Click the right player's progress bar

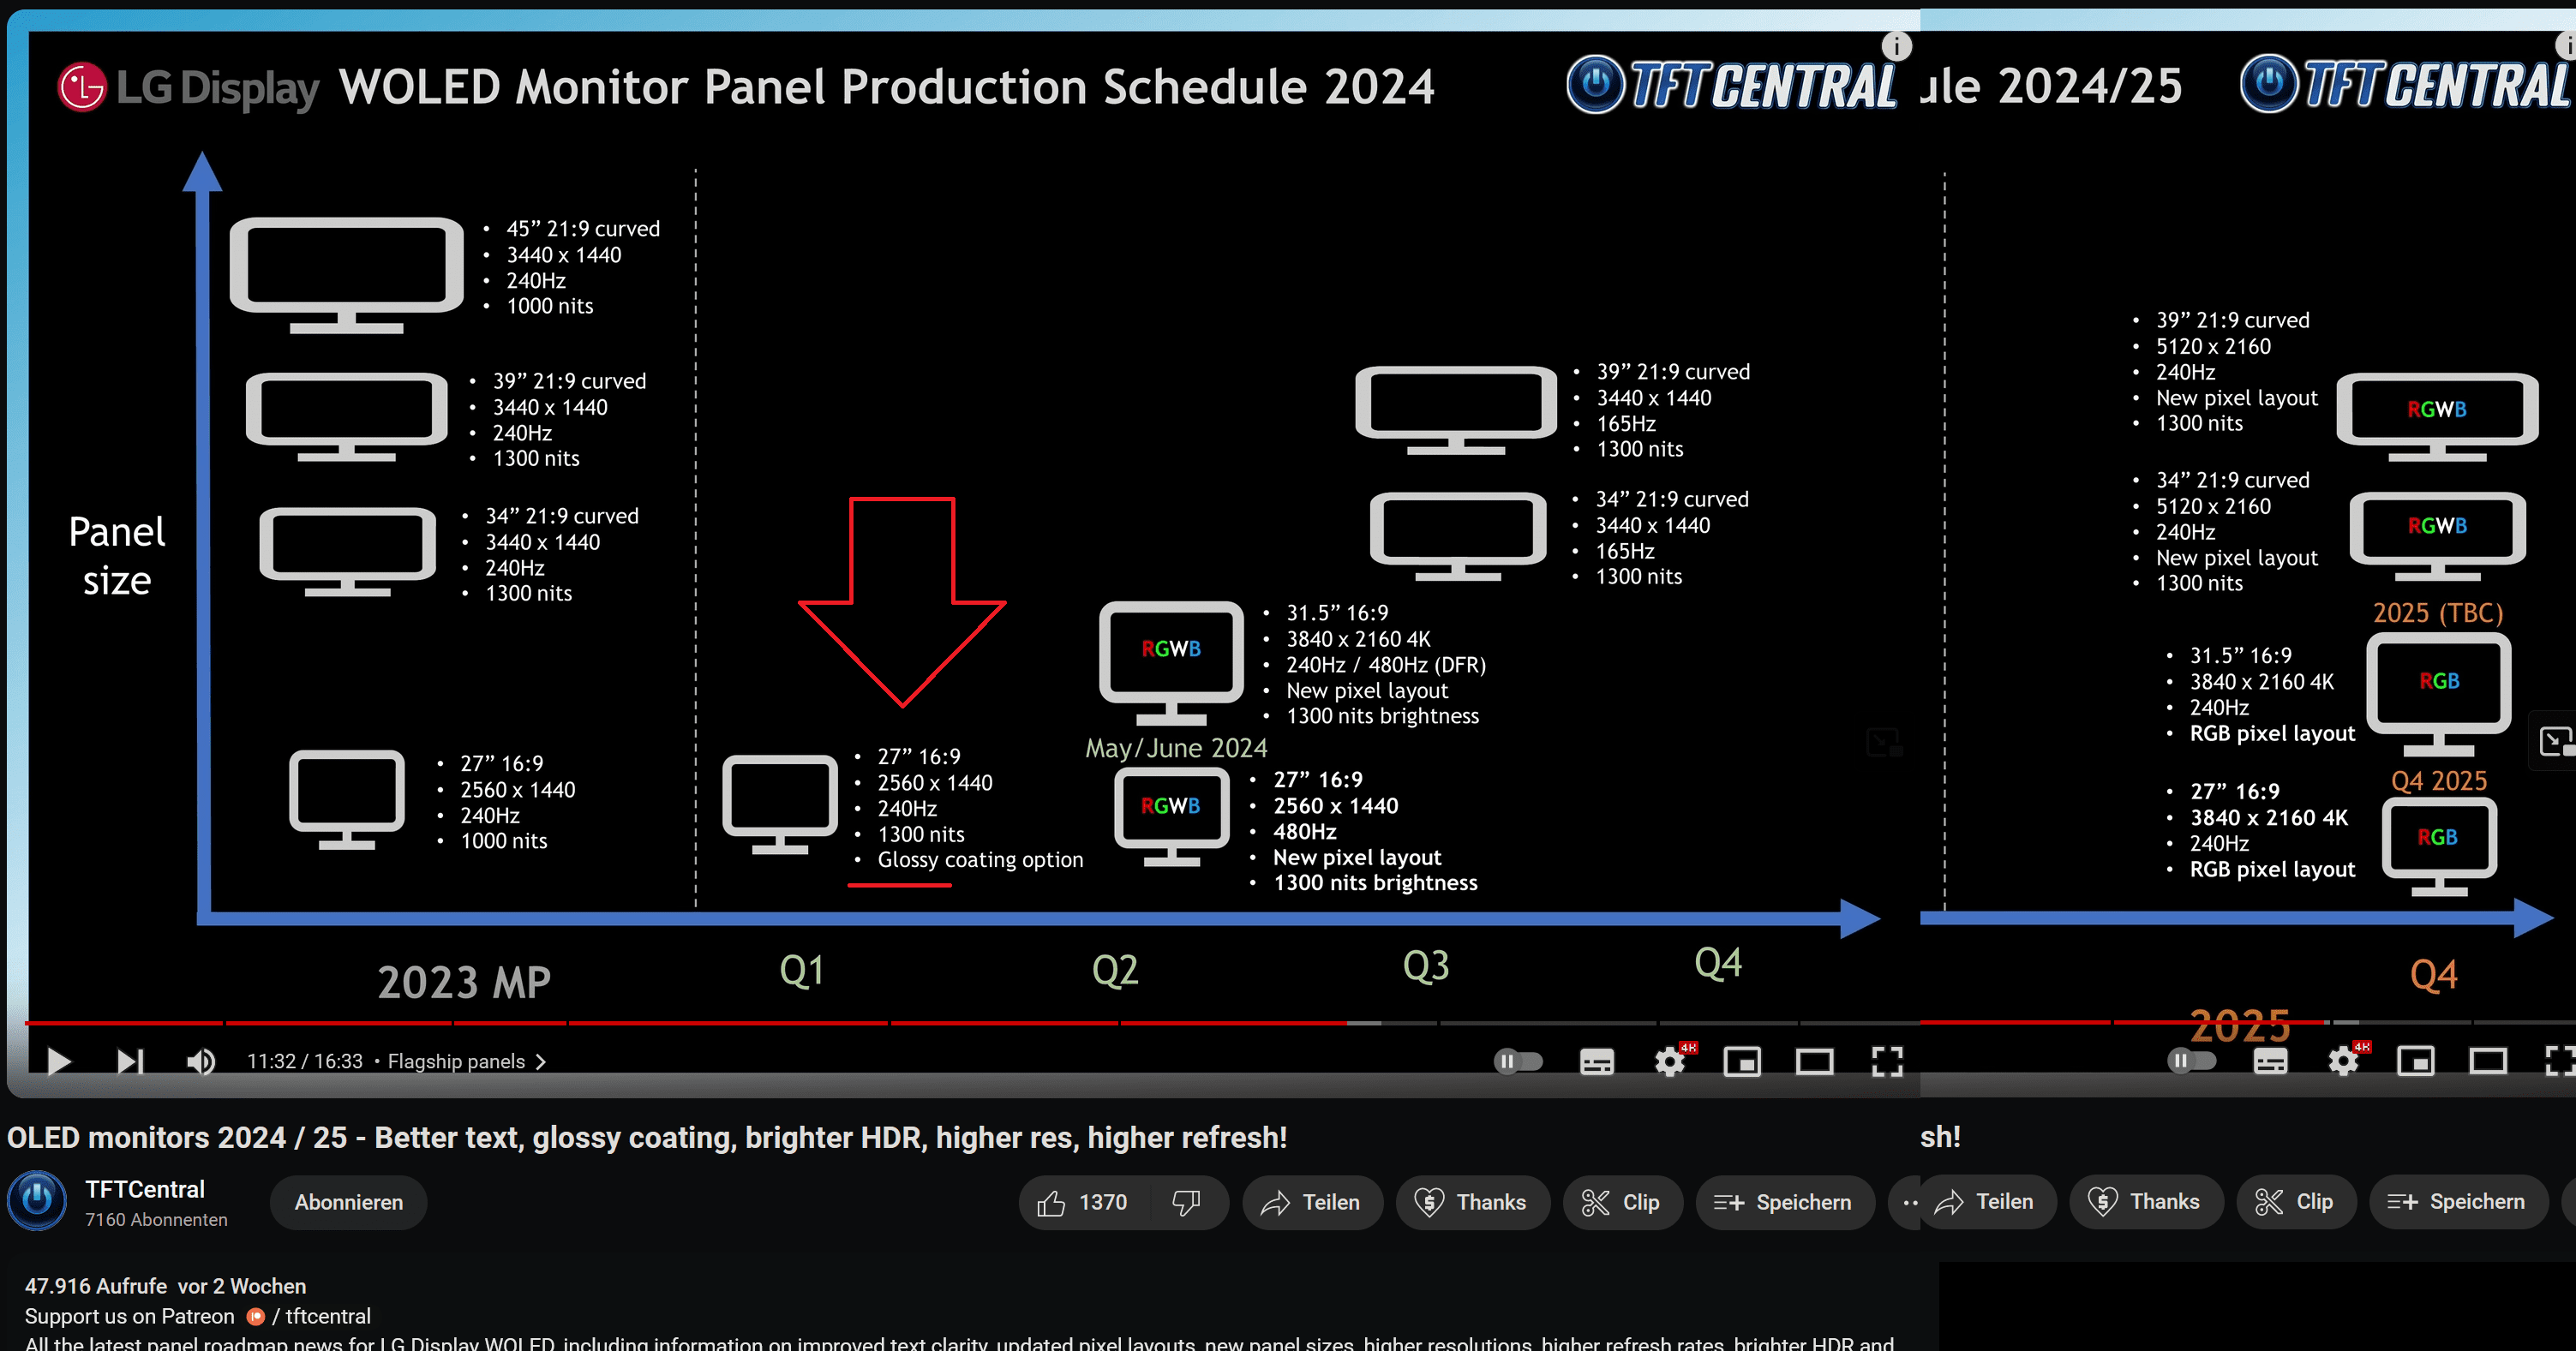click(x=2248, y=1022)
